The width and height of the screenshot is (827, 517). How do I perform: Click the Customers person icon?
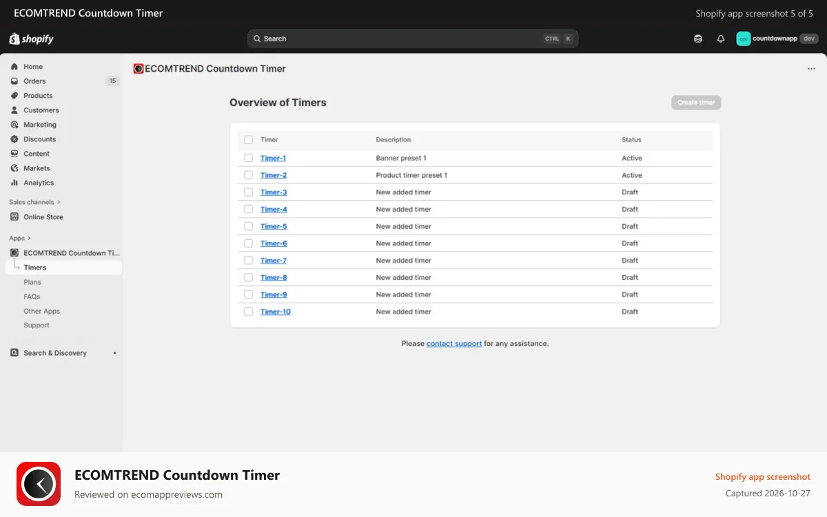(x=14, y=110)
